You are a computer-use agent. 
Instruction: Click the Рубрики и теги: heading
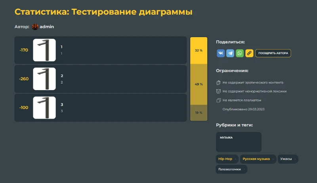(234, 125)
